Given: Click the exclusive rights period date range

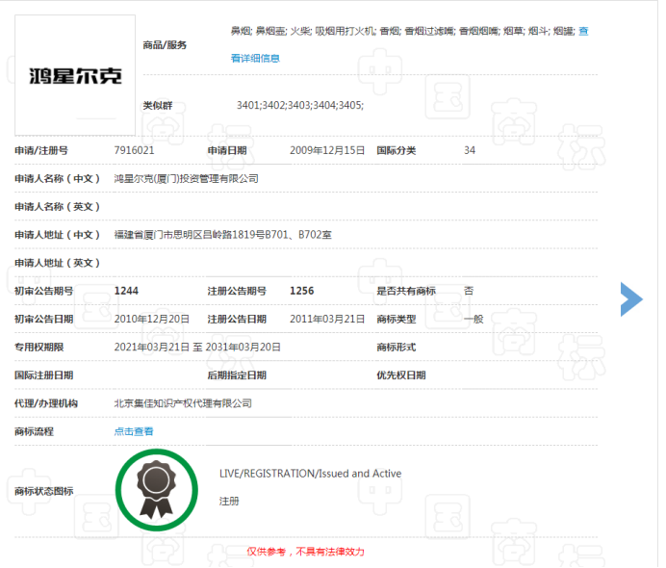Looking at the screenshot, I should [x=197, y=347].
